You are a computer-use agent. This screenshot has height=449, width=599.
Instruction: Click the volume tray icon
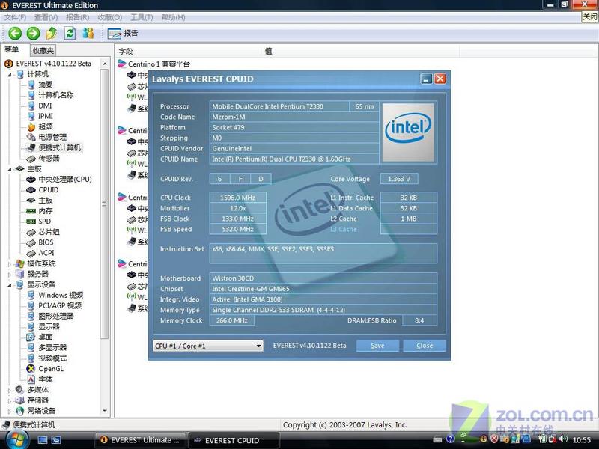click(x=564, y=439)
